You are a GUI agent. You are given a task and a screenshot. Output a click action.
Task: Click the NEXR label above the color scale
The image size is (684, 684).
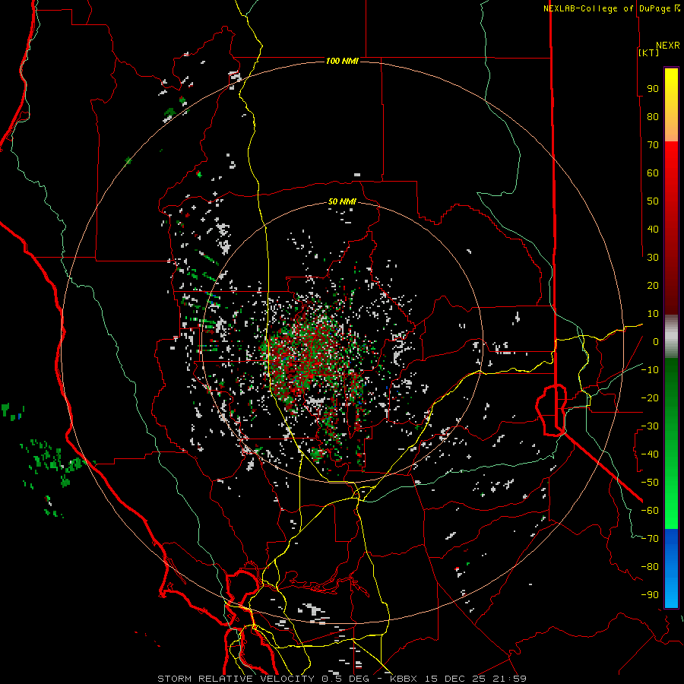[668, 46]
